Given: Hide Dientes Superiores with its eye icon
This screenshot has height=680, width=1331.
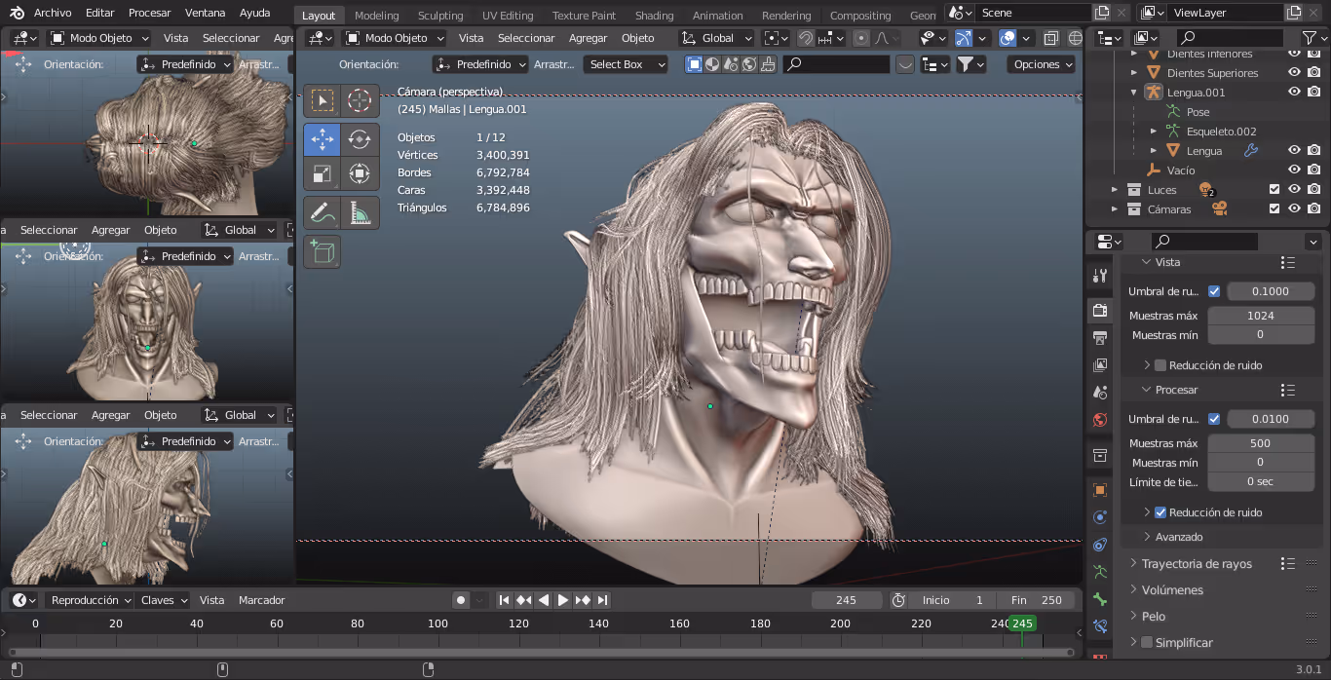Looking at the screenshot, I should coord(1294,73).
